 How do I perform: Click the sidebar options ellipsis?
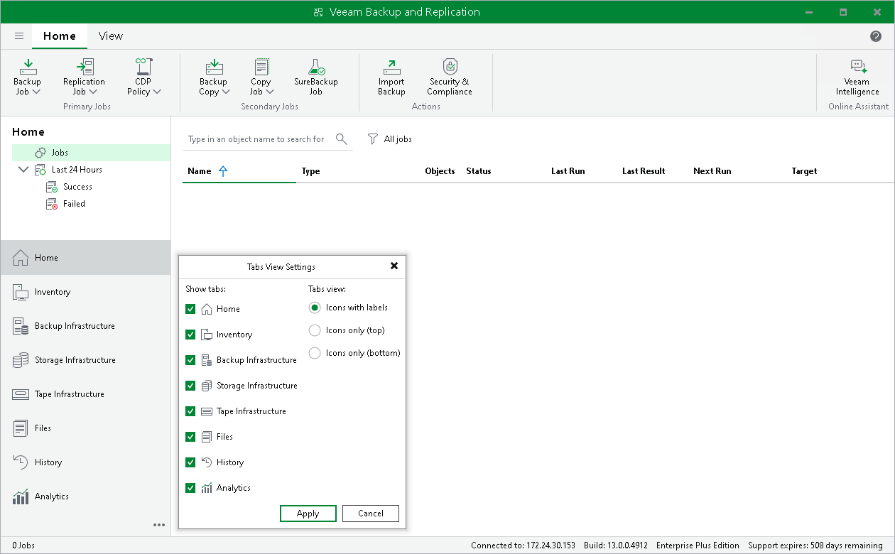[x=159, y=525]
